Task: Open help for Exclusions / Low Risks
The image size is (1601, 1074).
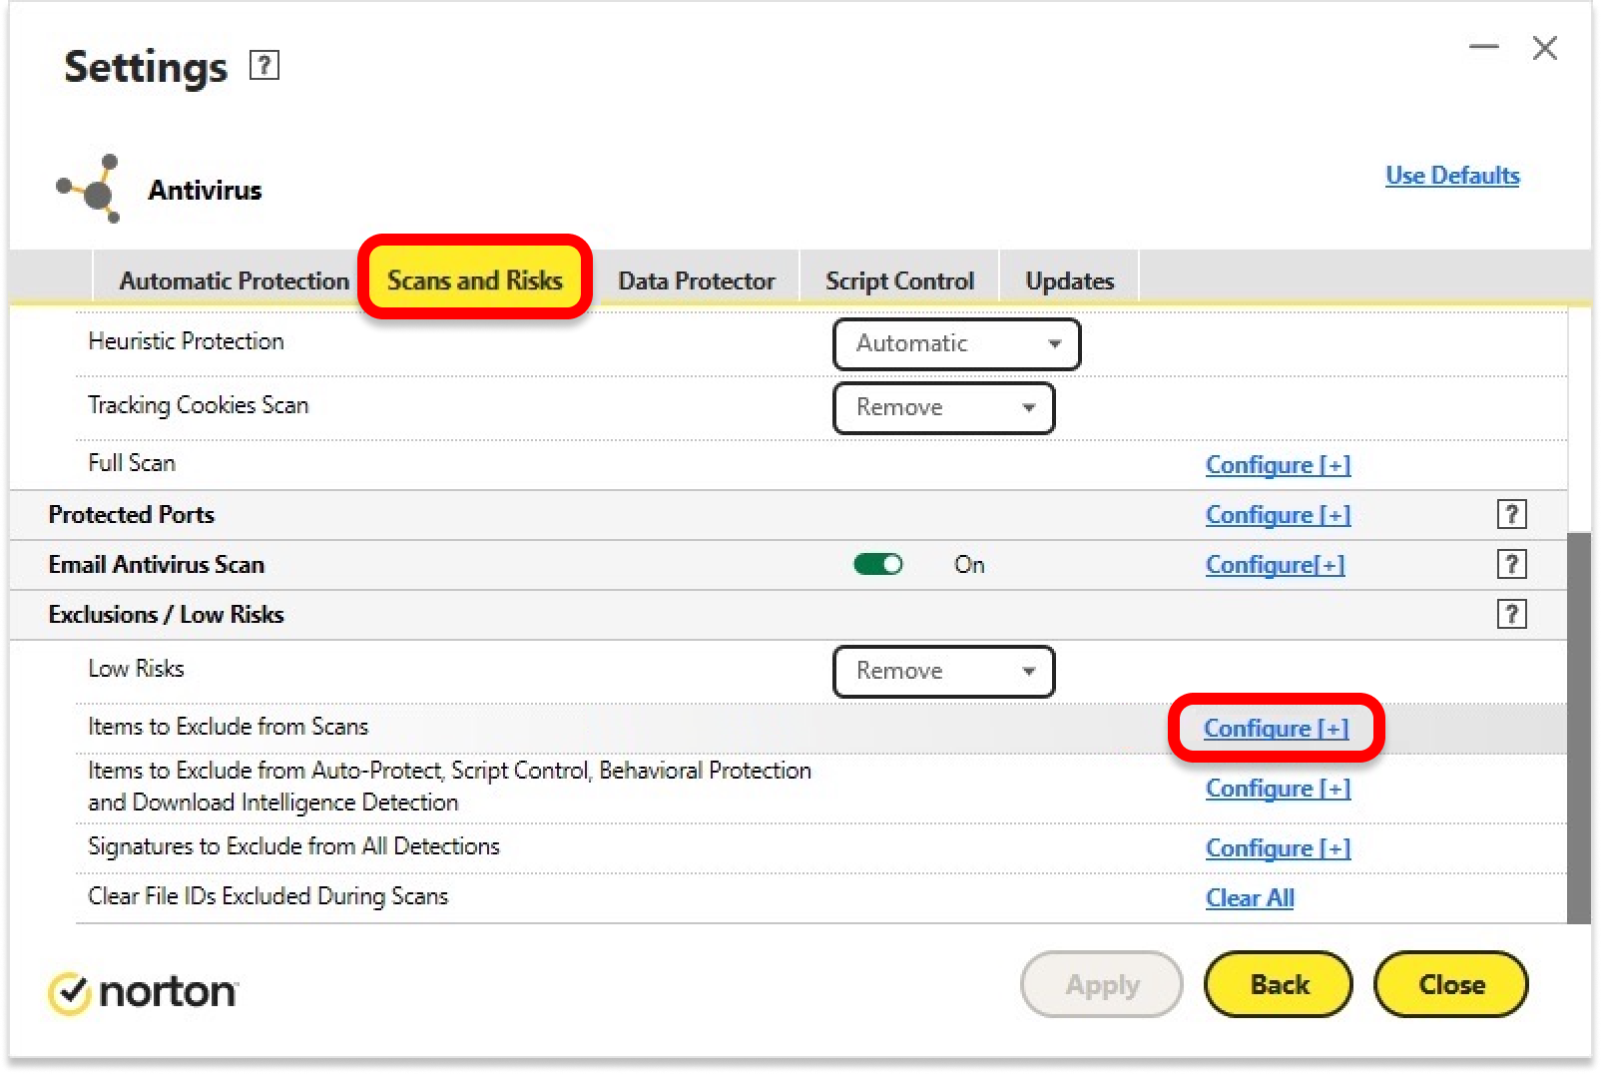Action: (1511, 614)
